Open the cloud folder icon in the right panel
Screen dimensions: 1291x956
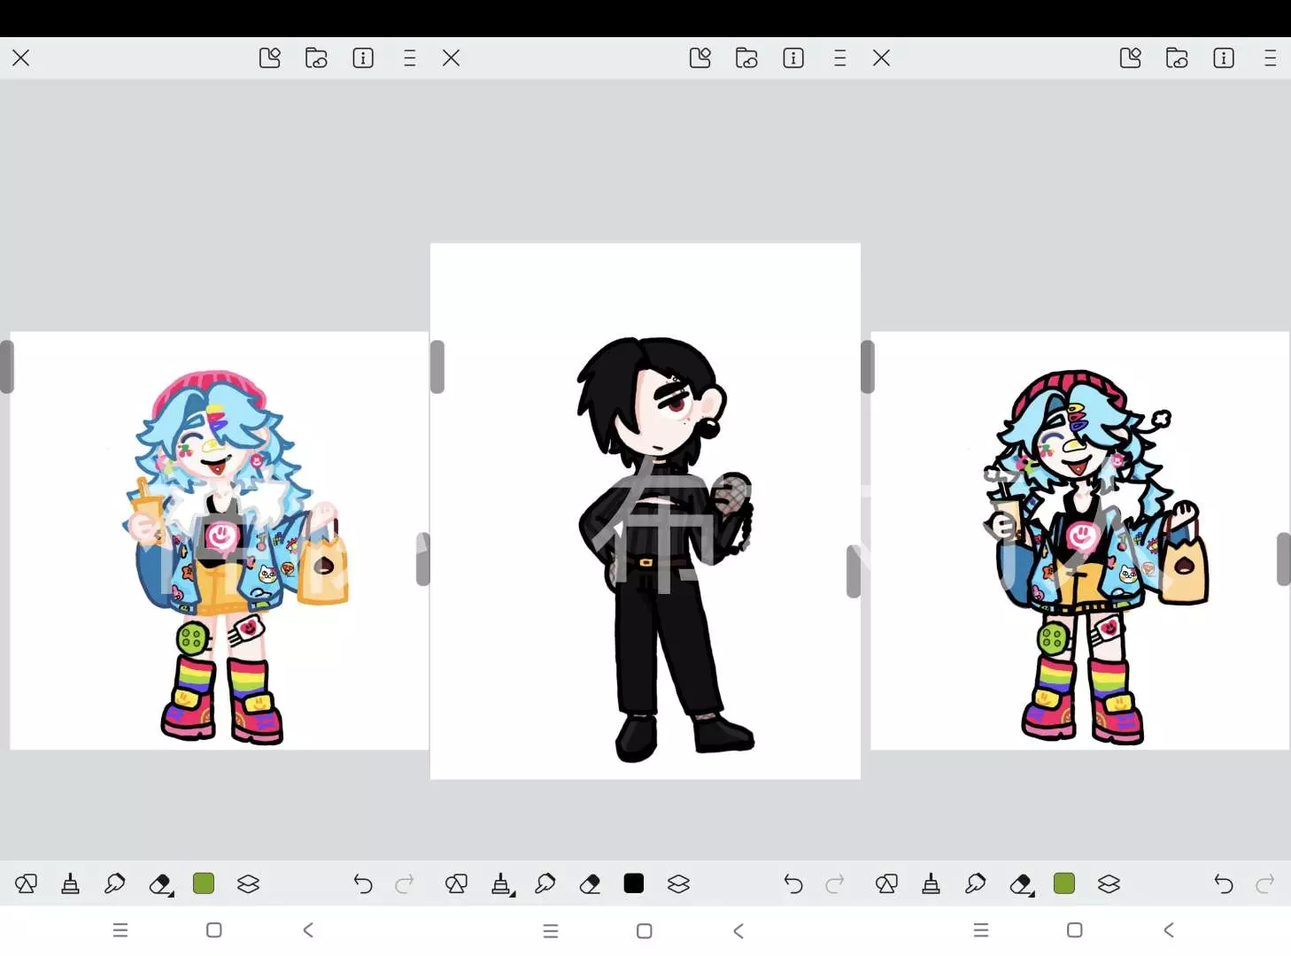1177,58
